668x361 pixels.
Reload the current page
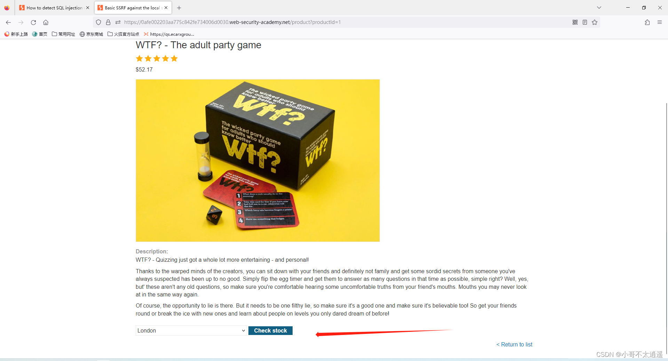(x=33, y=22)
